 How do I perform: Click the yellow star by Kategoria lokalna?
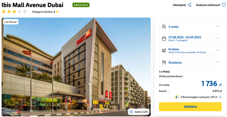(57, 12)
